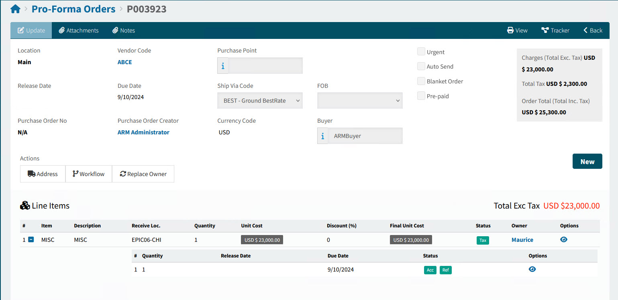Click the Acc status badge
Screen dimensions: 618x300
430,270
